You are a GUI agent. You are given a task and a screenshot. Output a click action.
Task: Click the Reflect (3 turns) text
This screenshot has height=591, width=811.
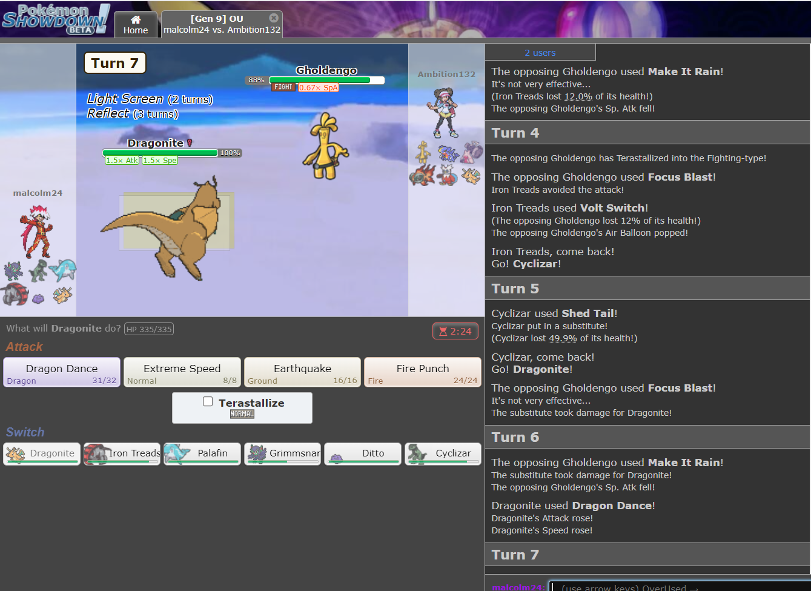(x=133, y=113)
